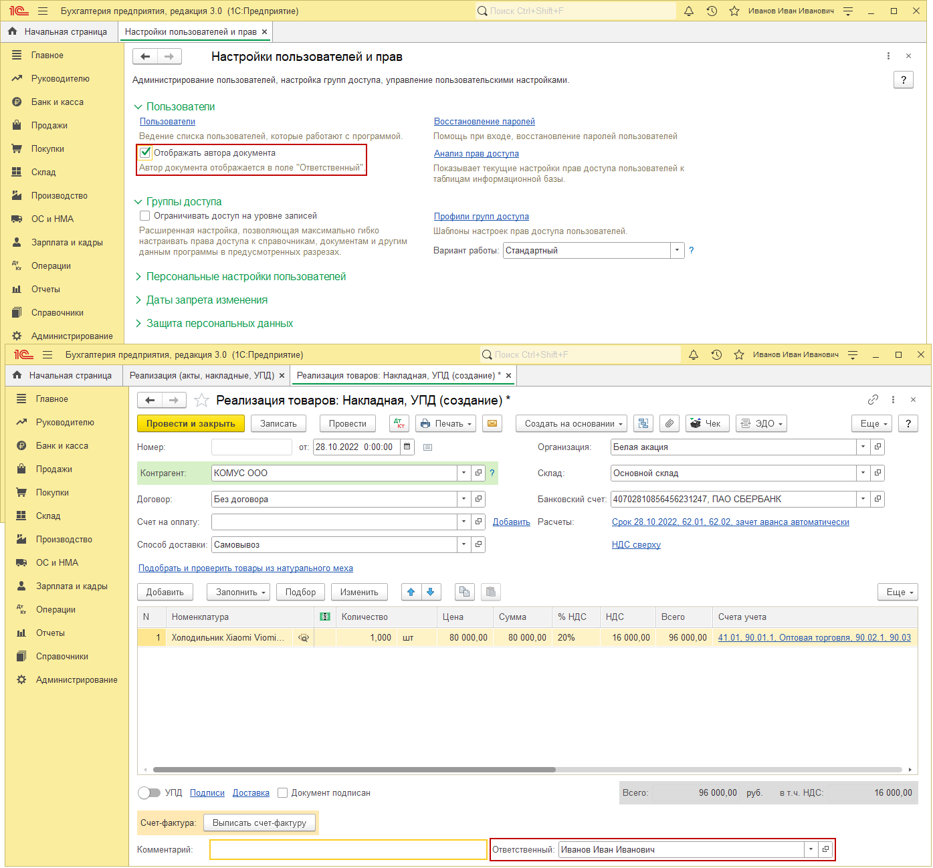Switch to Реализация (акты, накладные, УПД) tab

[202, 375]
